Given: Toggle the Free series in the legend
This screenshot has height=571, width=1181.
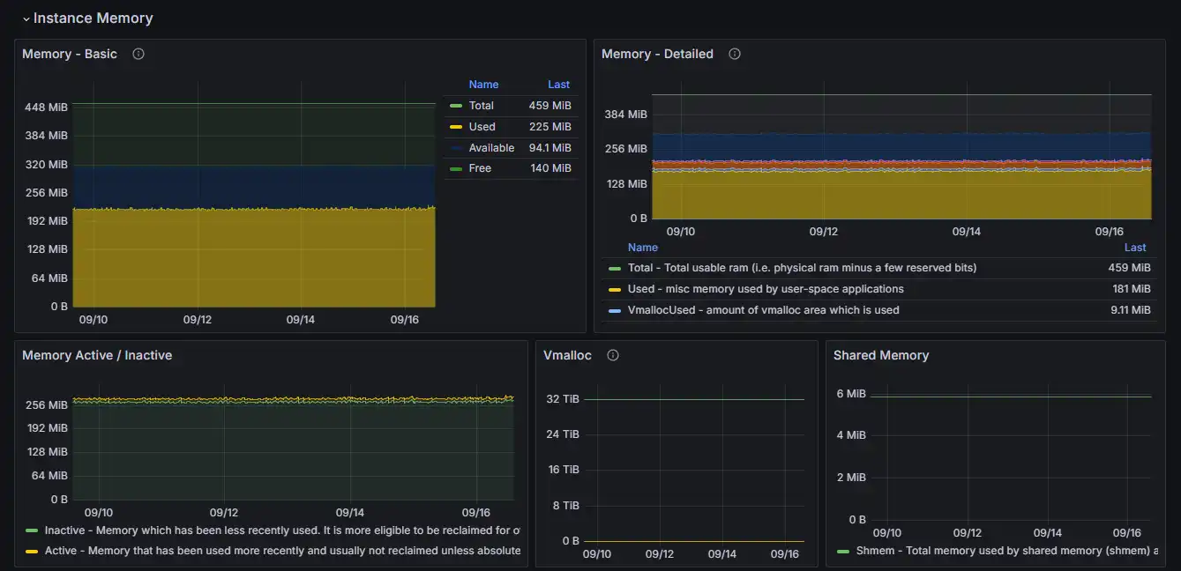Looking at the screenshot, I should 481,168.
